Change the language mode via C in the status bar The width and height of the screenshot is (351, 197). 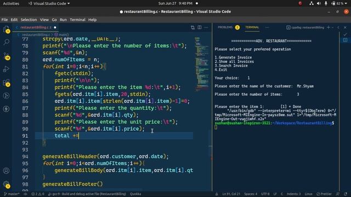pos(282,194)
